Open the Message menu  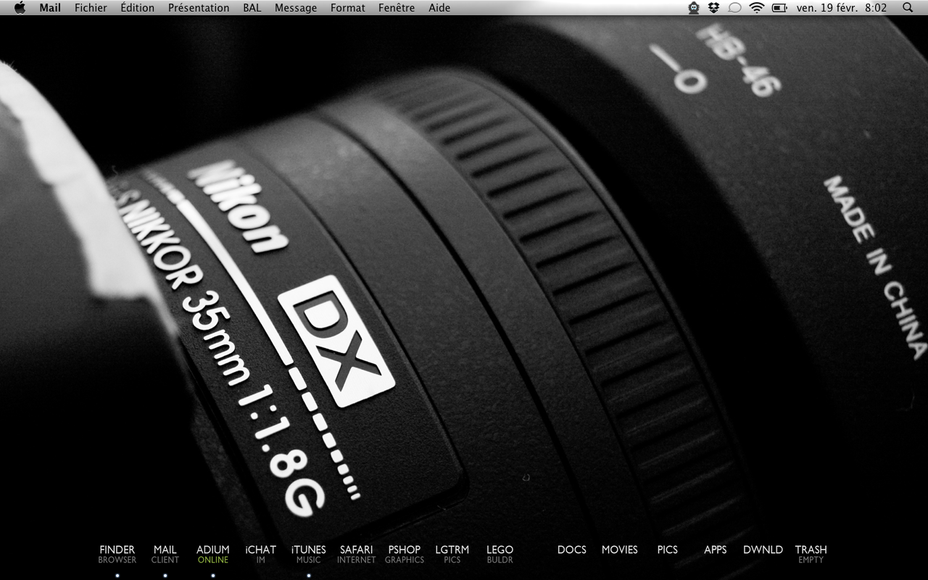[x=296, y=8]
